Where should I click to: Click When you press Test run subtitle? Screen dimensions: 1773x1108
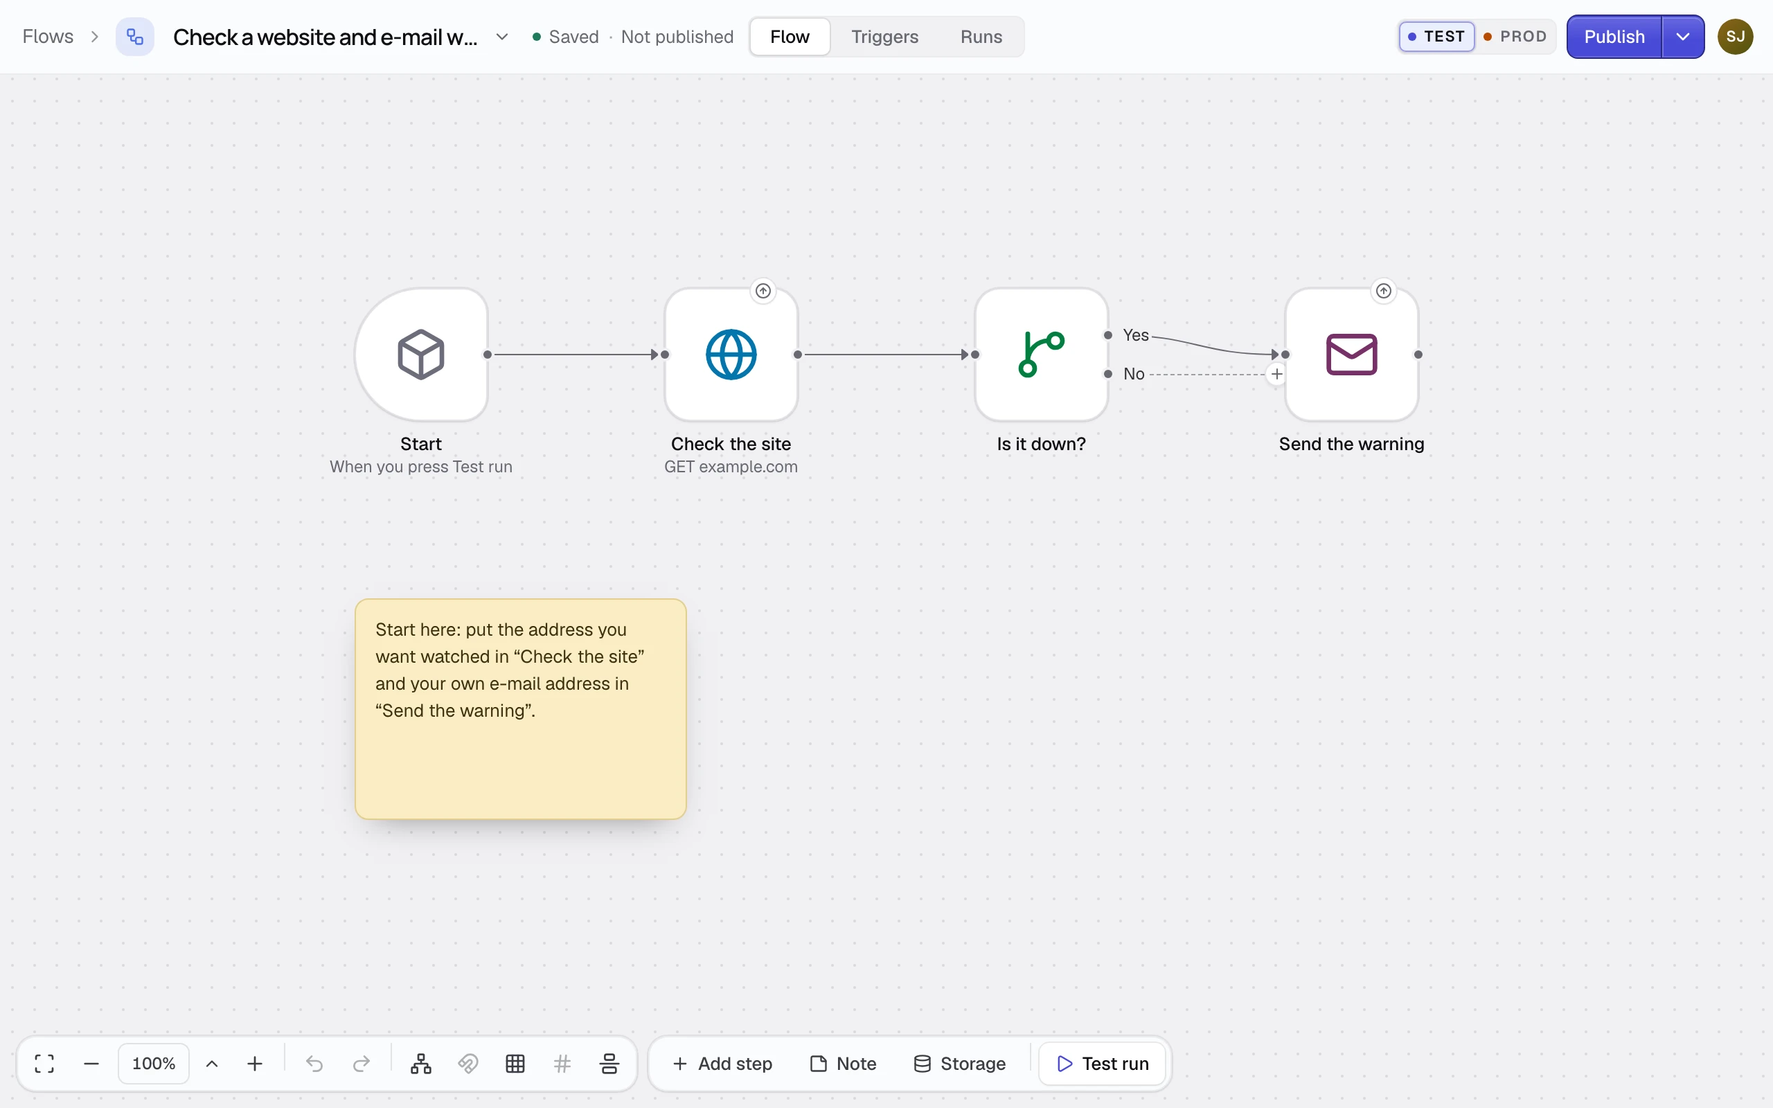[421, 467]
